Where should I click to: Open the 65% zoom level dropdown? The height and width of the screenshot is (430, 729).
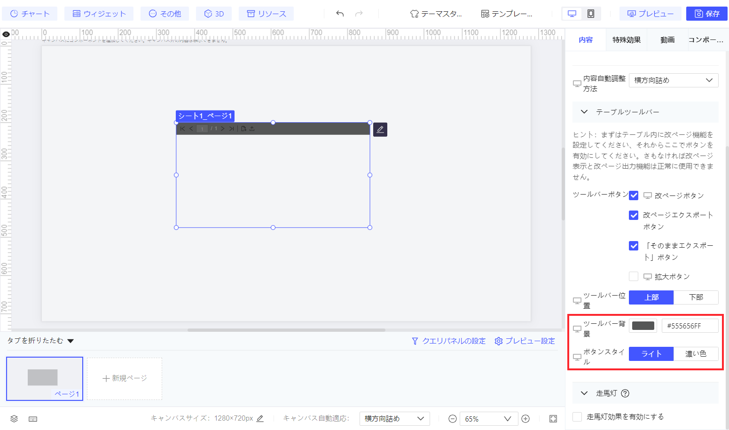(x=489, y=419)
